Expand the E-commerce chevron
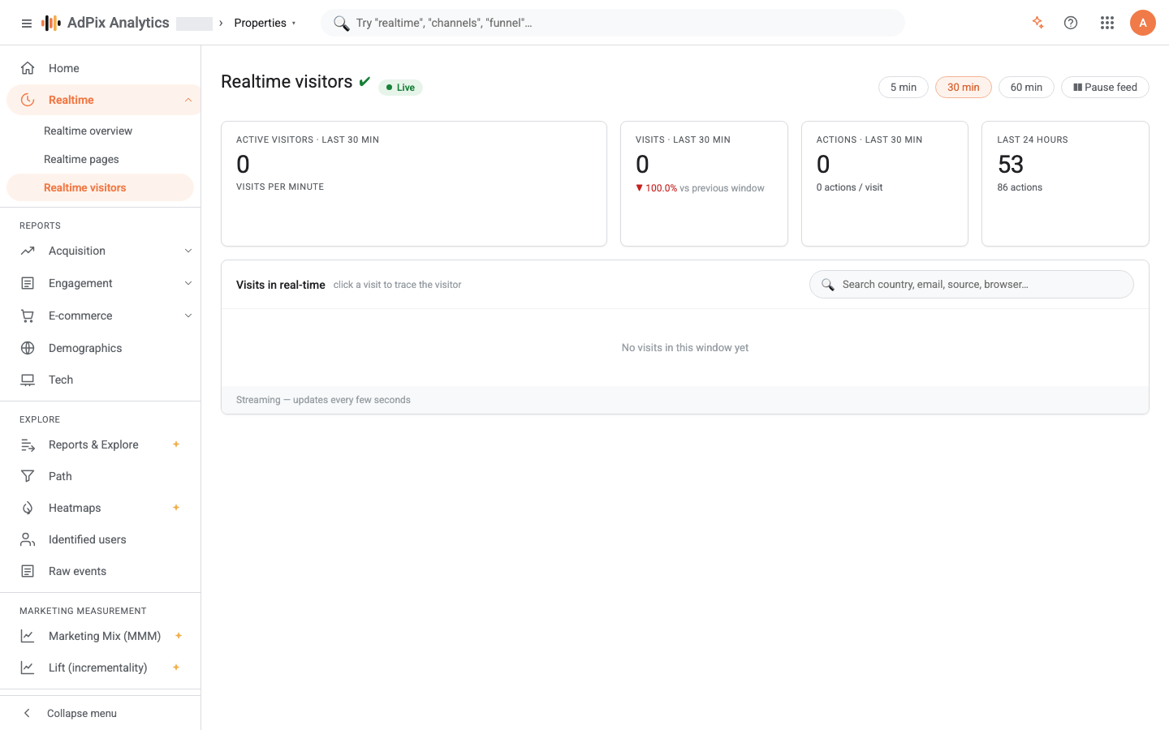The image size is (1169, 730). (188, 316)
